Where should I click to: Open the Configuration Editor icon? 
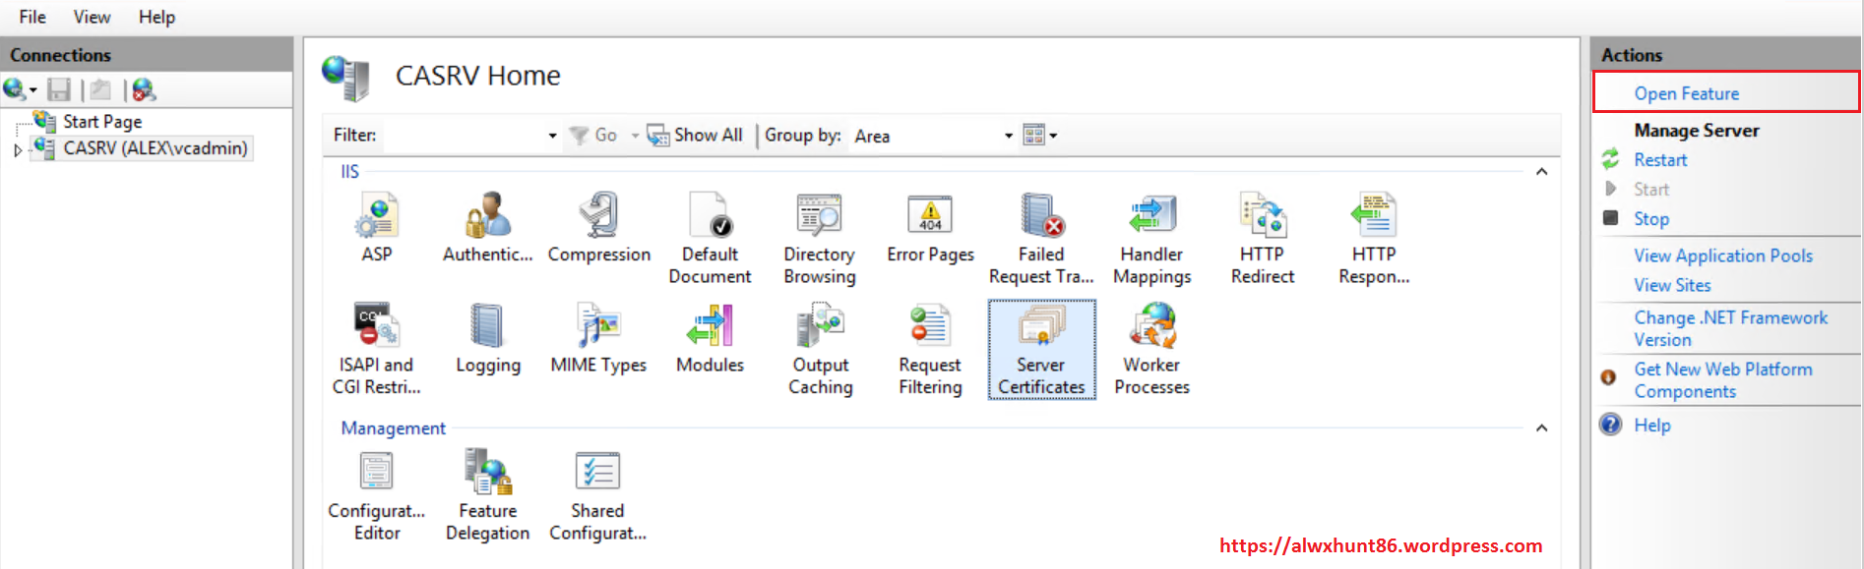376,474
